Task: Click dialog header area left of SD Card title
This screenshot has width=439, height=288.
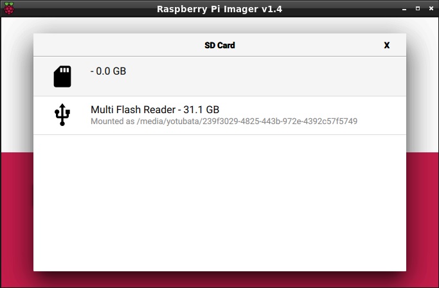Action: click(x=119, y=45)
